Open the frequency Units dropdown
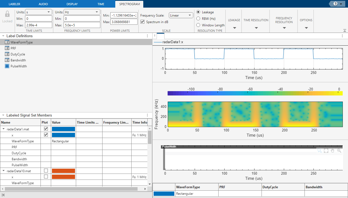 pyautogui.click(x=82, y=12)
